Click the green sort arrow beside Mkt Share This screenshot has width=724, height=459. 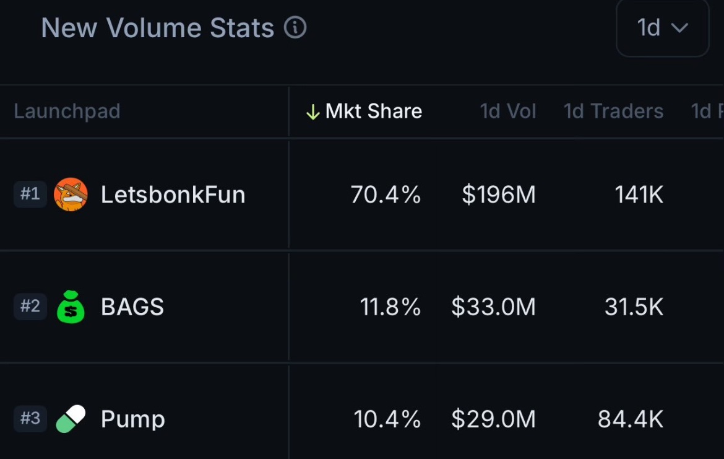pos(313,111)
